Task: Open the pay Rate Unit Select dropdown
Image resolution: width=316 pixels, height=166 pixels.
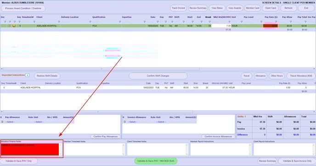Action: [x=39, y=122]
